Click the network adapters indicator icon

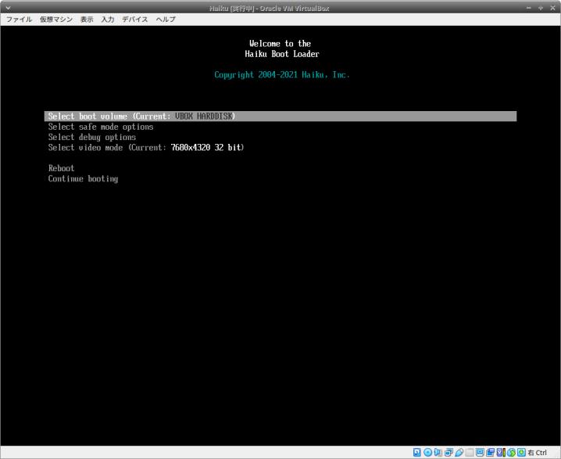448,453
